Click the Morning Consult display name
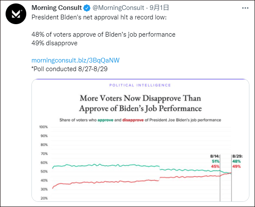 tap(56, 8)
